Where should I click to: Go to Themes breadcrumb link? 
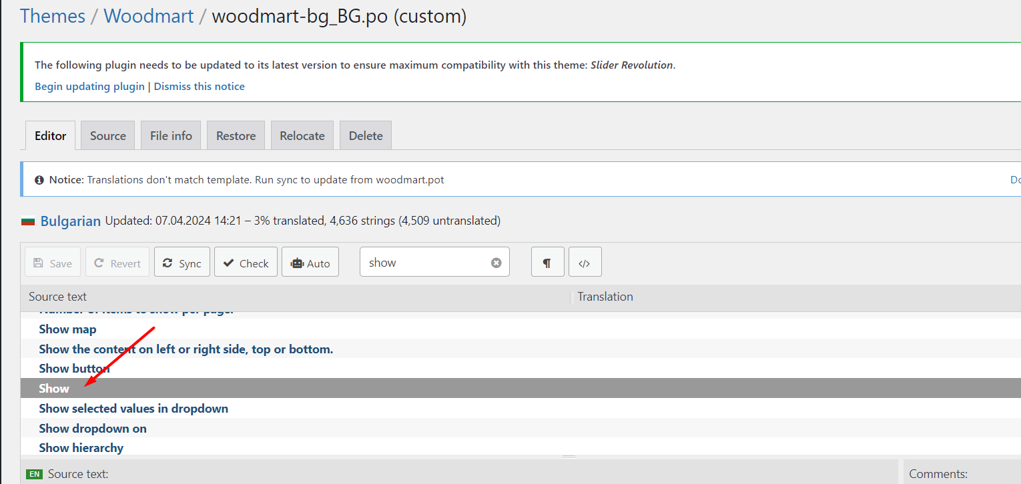coord(53,16)
